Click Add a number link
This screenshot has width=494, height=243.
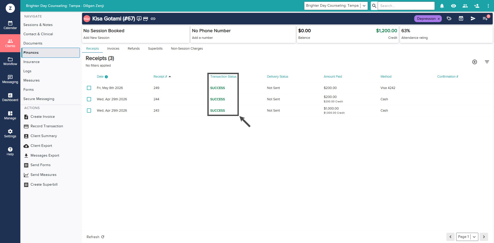click(x=202, y=38)
